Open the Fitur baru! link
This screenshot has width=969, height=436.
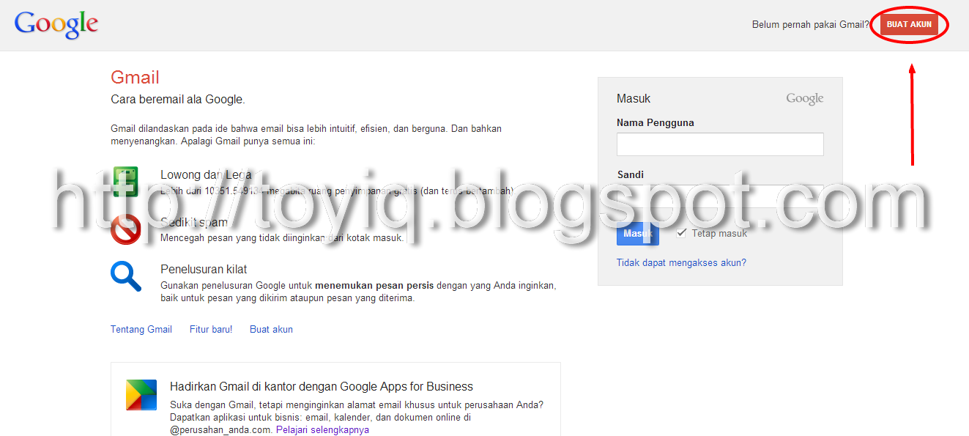click(x=211, y=330)
